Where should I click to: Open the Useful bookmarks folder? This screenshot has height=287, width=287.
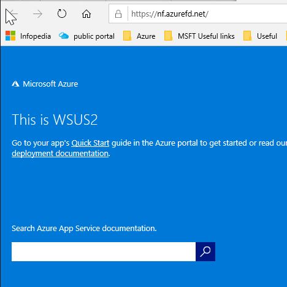(x=260, y=36)
